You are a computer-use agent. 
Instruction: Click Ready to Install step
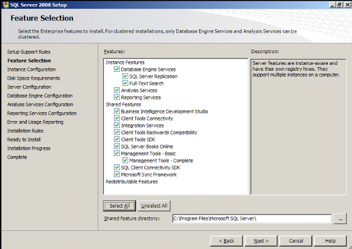tap(24, 140)
